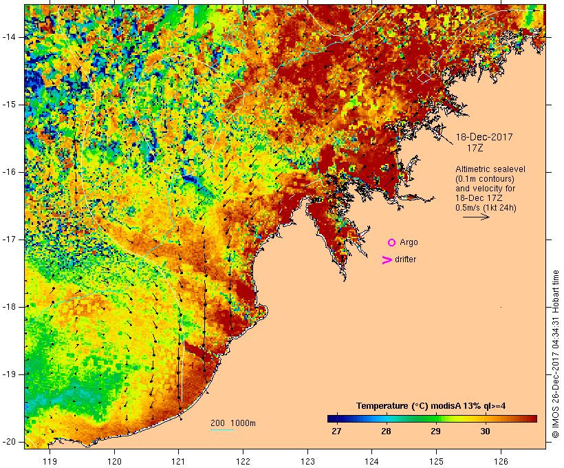Click longitude axis label '120'
Image resolution: width=564 pixels, height=468 pixels.
point(114,462)
